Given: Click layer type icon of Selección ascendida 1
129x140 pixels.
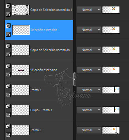Looking at the screenshot, I should (8, 26).
